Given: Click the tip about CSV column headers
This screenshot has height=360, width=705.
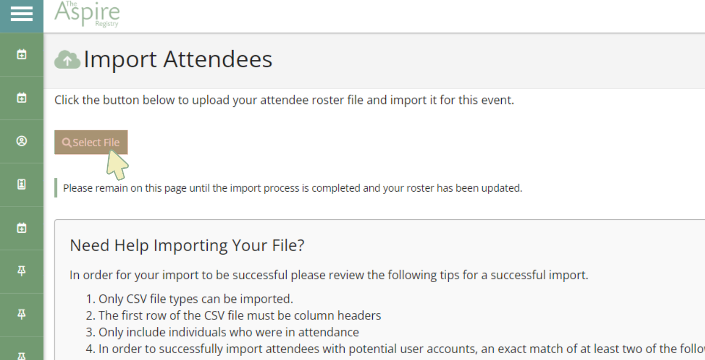Looking at the screenshot, I should (239, 315).
